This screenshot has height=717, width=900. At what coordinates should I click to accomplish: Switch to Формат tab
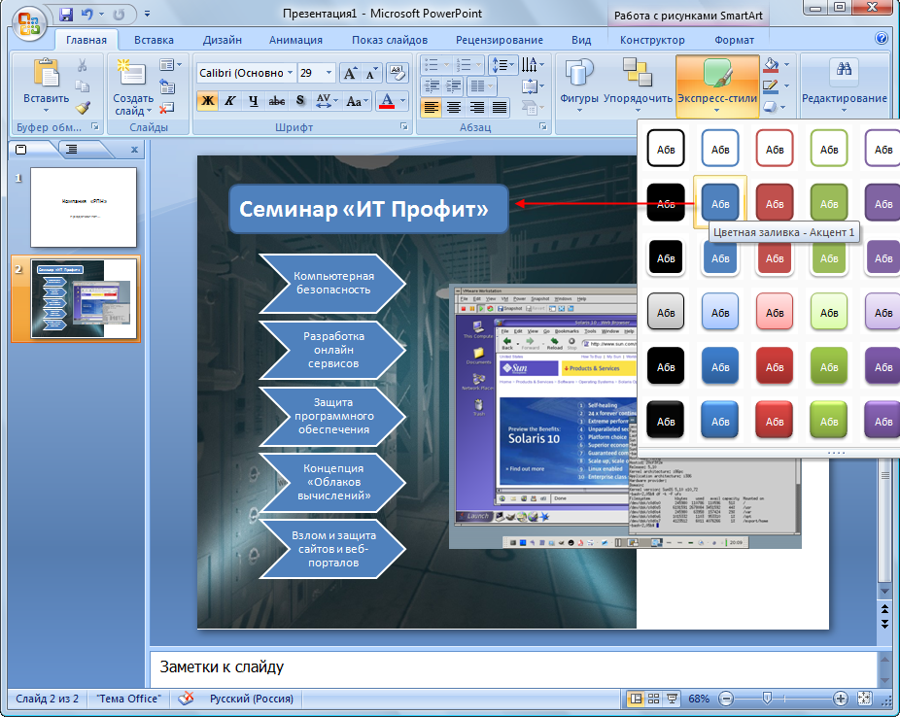[734, 40]
